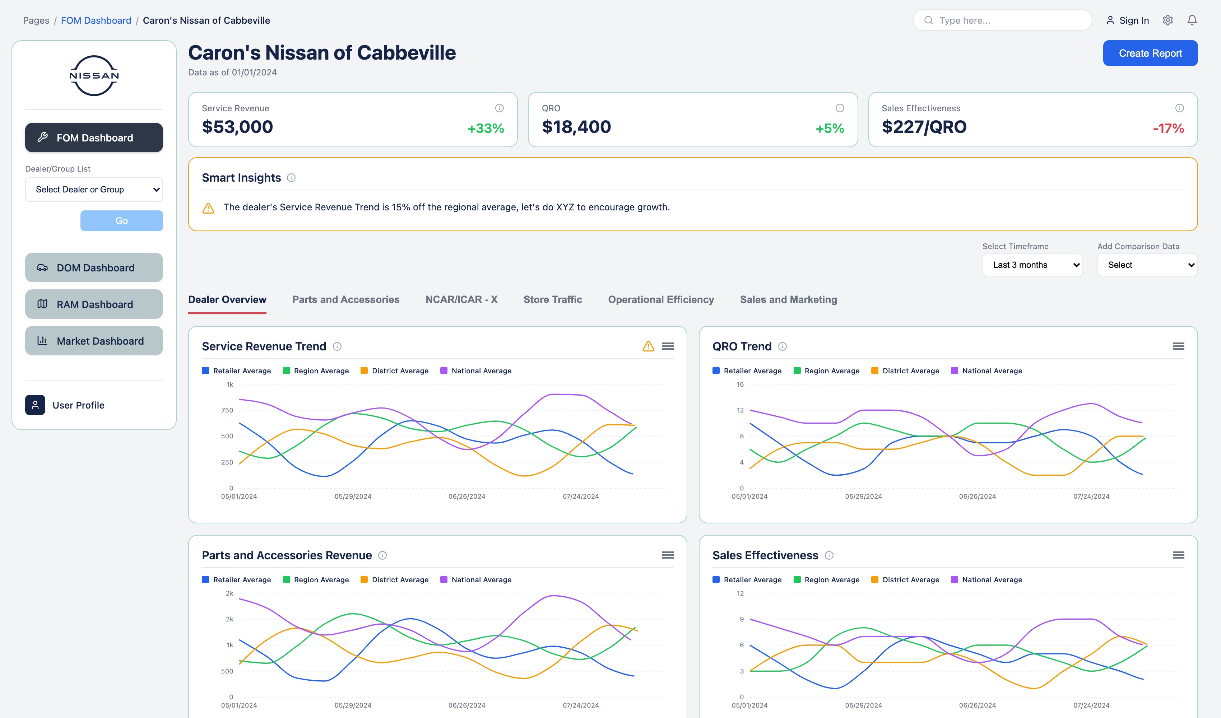The image size is (1221, 718).
Task: Switch to Sales and Marketing tab
Action: [788, 299]
